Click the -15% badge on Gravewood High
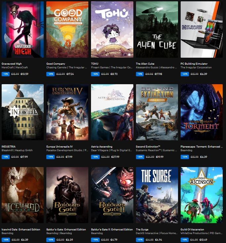 tap(6, 74)
